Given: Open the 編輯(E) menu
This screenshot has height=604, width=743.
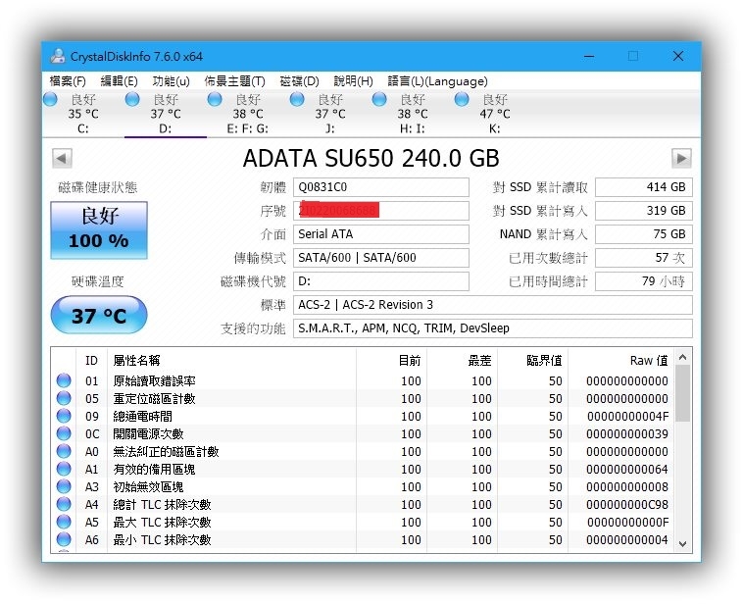Looking at the screenshot, I should [x=119, y=81].
